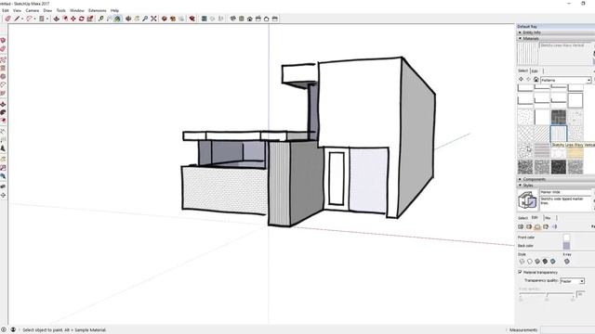This screenshot has height=334, width=595.
Task: Select the Move tool
Action: pyautogui.click(x=73, y=19)
